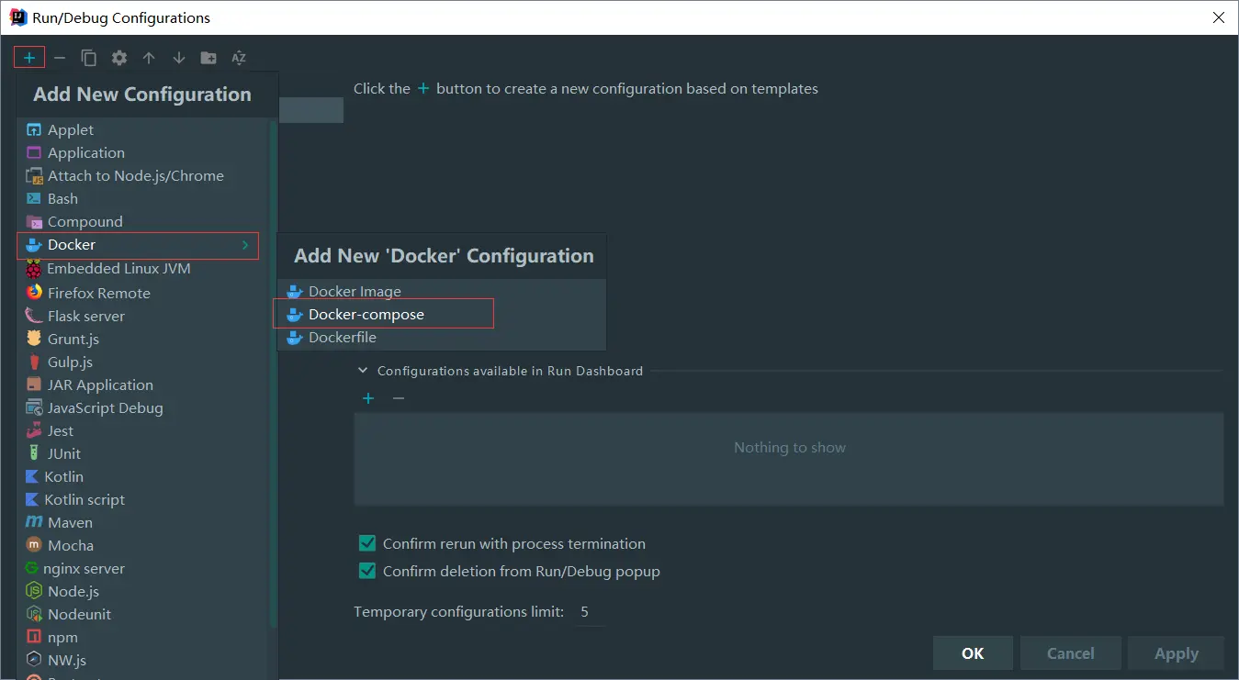Close the Run/Debug Configurations dialog
The height and width of the screenshot is (680, 1239).
click(1219, 17)
